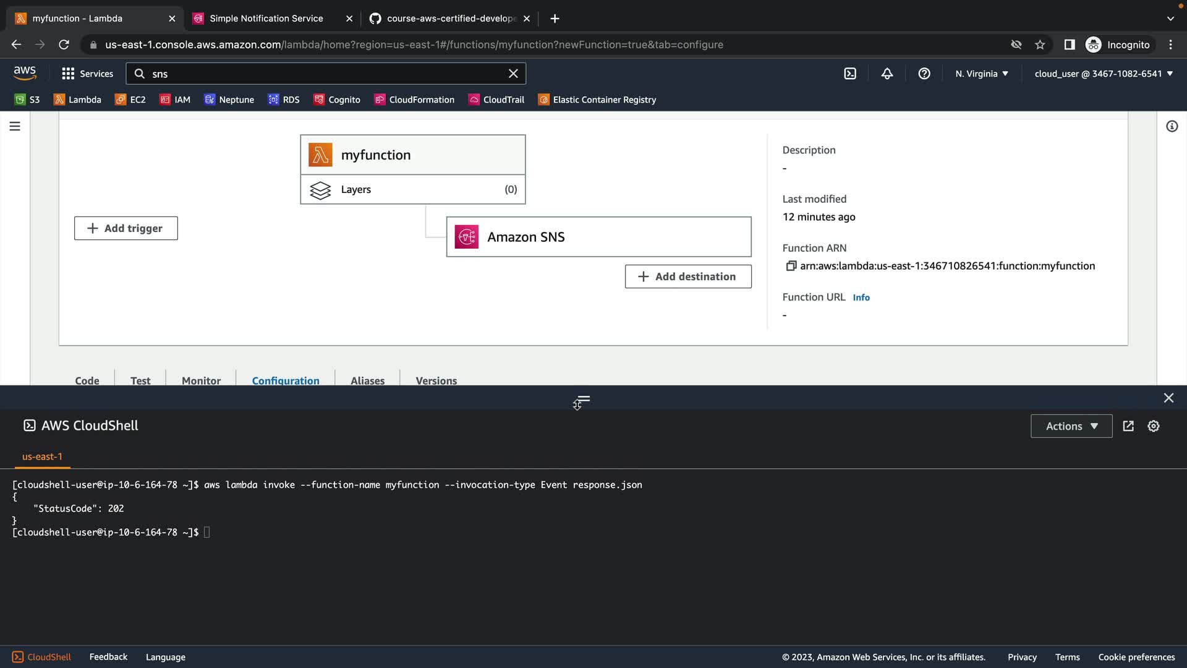This screenshot has width=1187, height=668.
Task: Open the AWS support help icon
Action: [x=924, y=74]
